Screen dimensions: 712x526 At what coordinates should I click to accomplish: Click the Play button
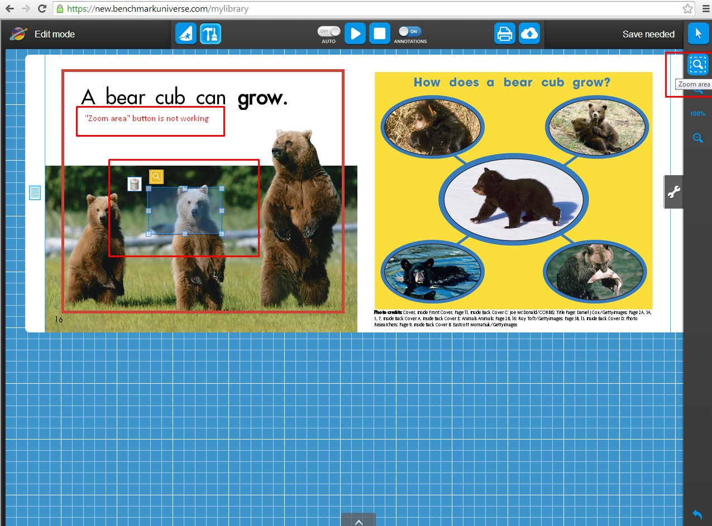pyautogui.click(x=355, y=34)
